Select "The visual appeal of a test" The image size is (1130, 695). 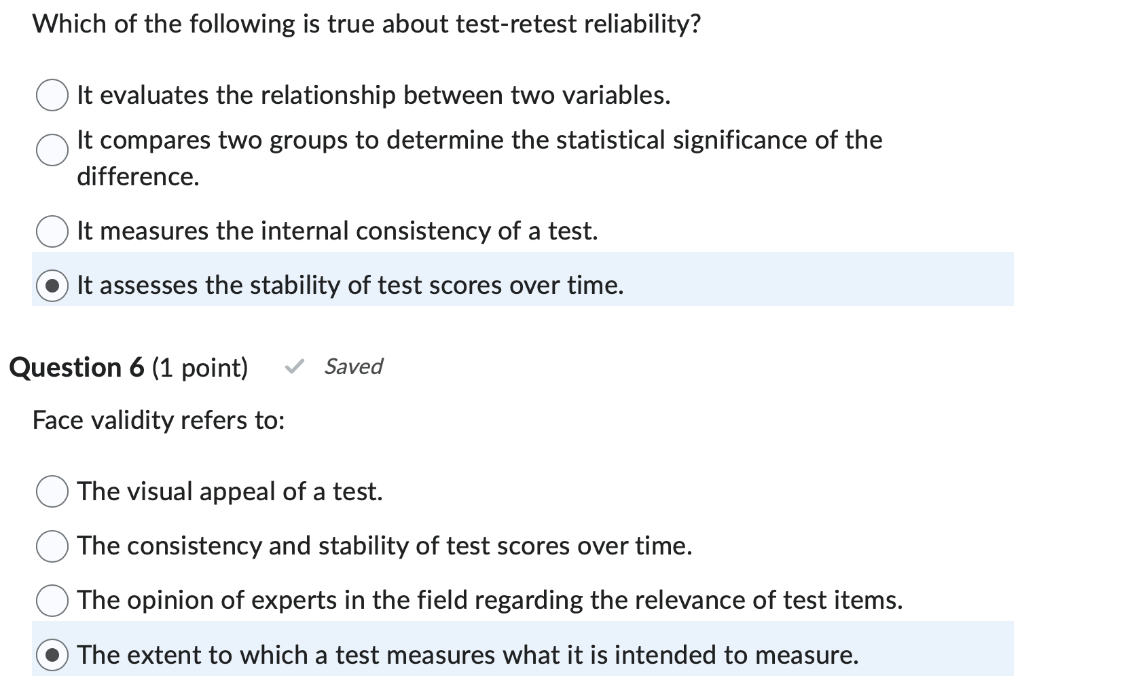click(52, 492)
